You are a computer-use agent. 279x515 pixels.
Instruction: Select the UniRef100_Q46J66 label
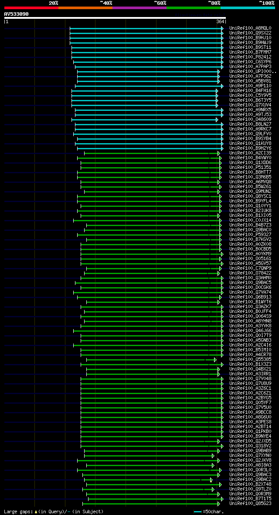(250, 330)
